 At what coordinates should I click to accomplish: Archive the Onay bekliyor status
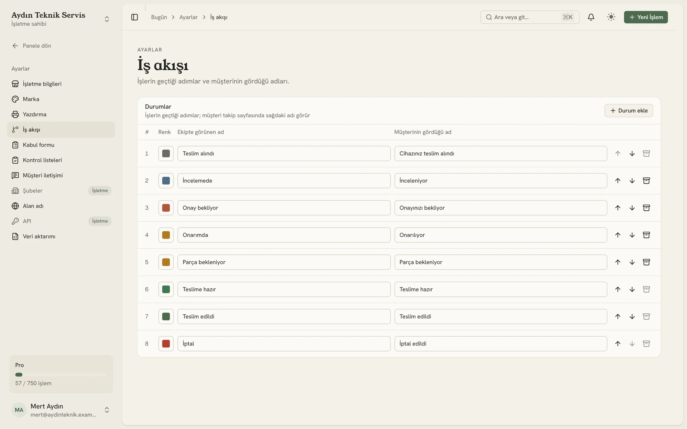(x=646, y=208)
